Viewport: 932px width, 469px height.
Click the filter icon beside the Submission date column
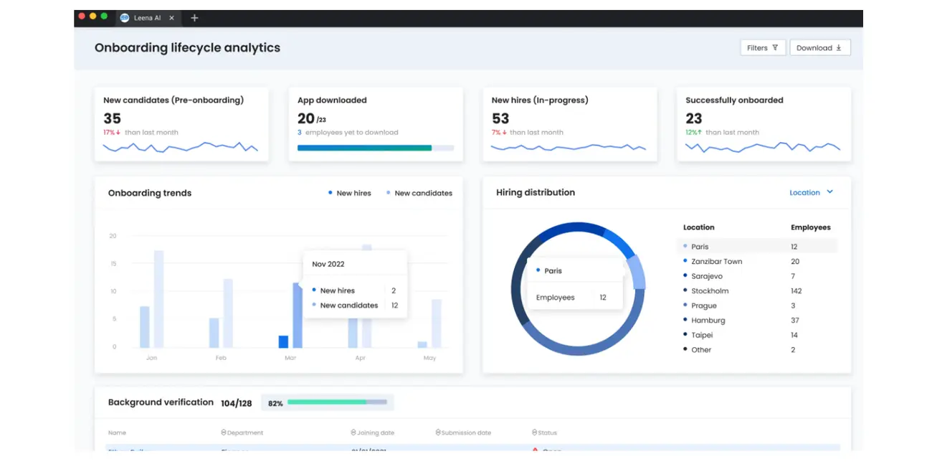438,432
